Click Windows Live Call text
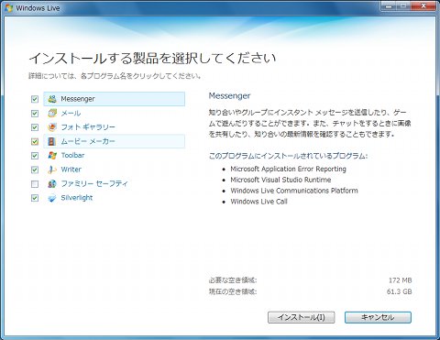440x340 pixels. [x=258, y=202]
